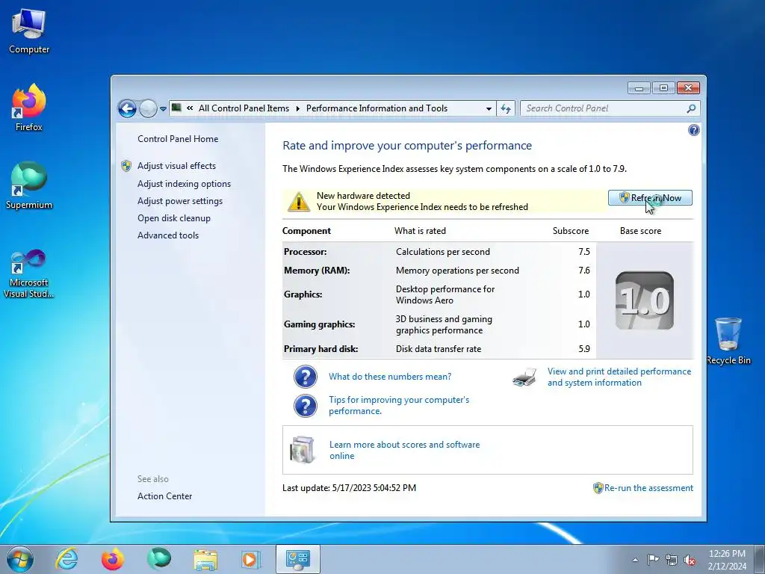
Task: Minimize the Performance Information window
Action: [x=639, y=88]
